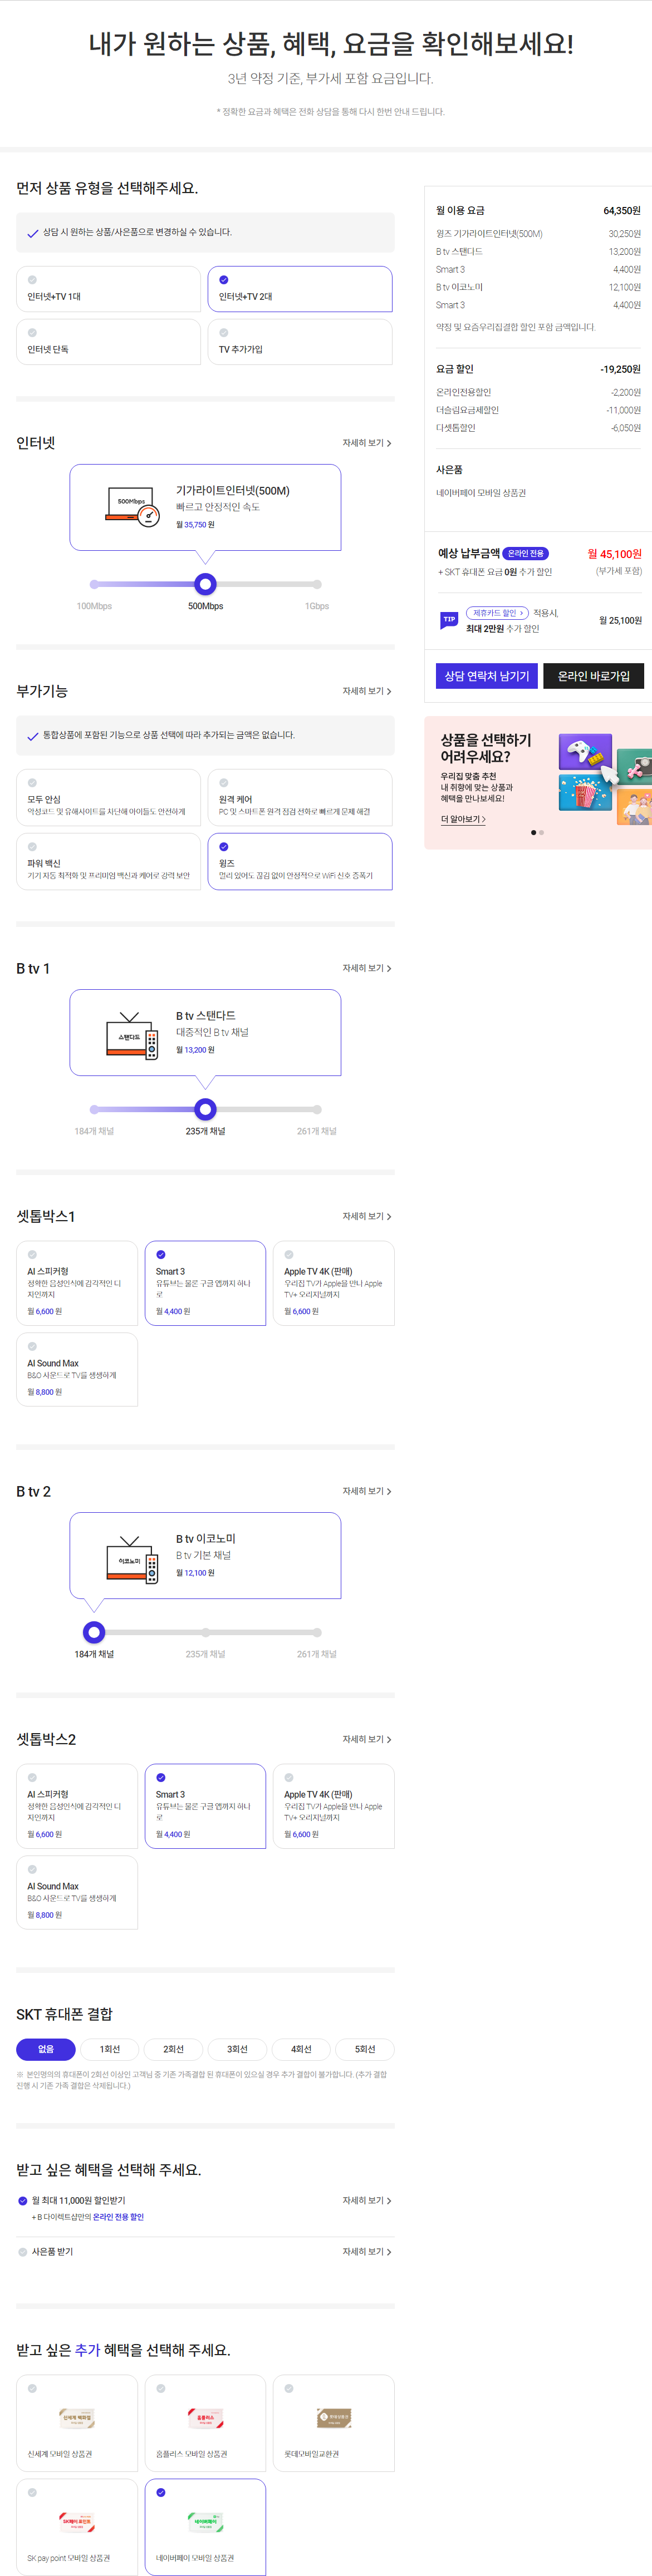Image resolution: width=652 pixels, height=2576 pixels.
Task: Click the 온라인 전용 badge
Action: pos(525,553)
